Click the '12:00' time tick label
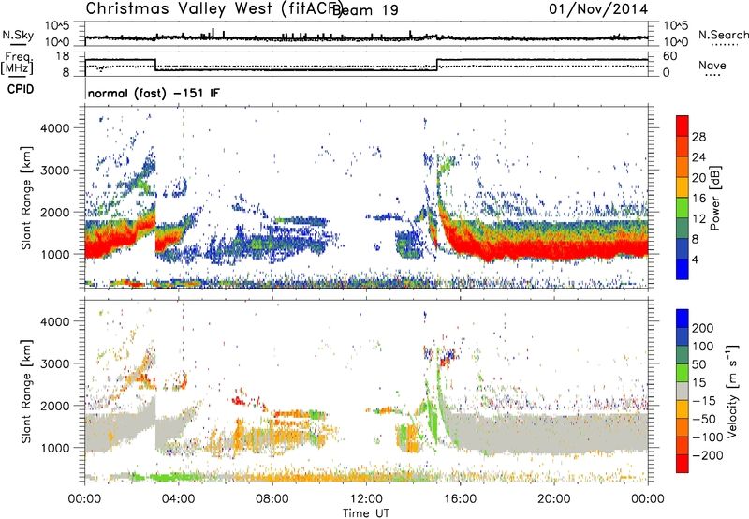This screenshot has width=749, height=519. tap(366, 499)
